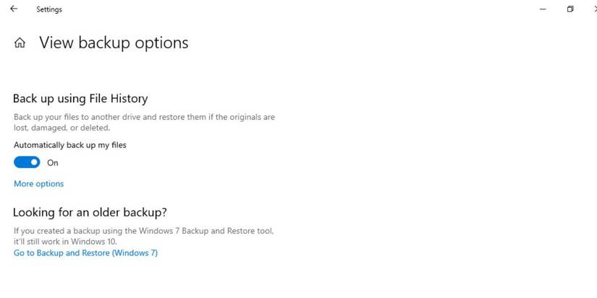Open the More options link
Image resolution: width=597 pixels, height=298 pixels.
pyautogui.click(x=38, y=184)
